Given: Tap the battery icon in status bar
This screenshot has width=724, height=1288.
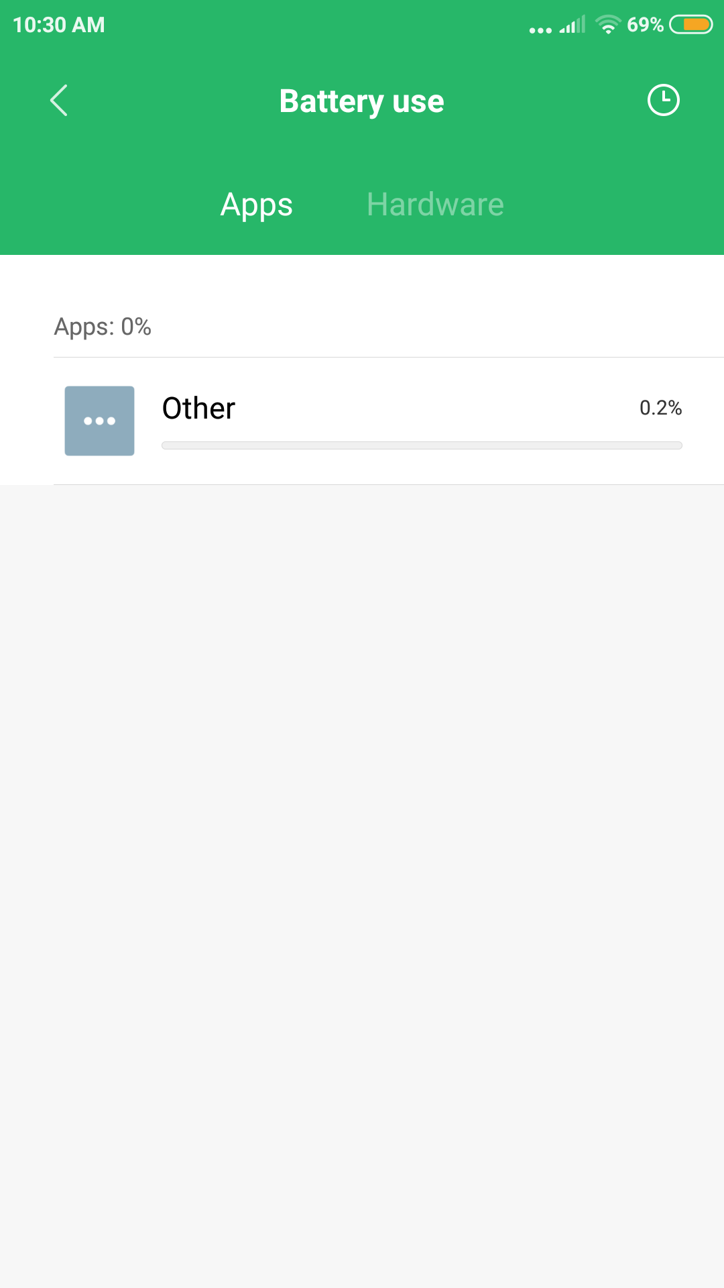Looking at the screenshot, I should tap(690, 25).
